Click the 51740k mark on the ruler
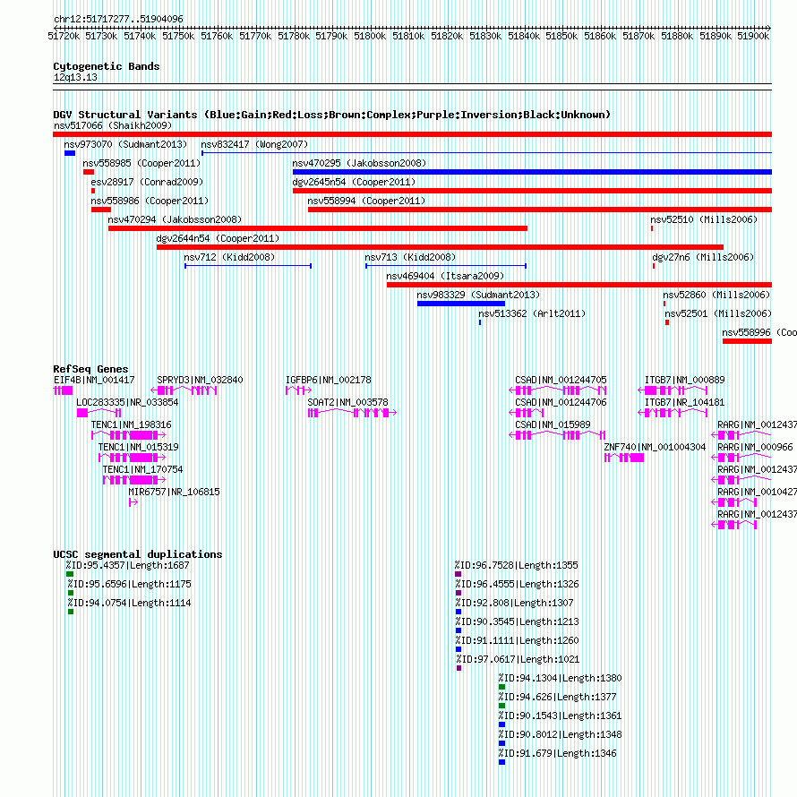 (x=140, y=36)
